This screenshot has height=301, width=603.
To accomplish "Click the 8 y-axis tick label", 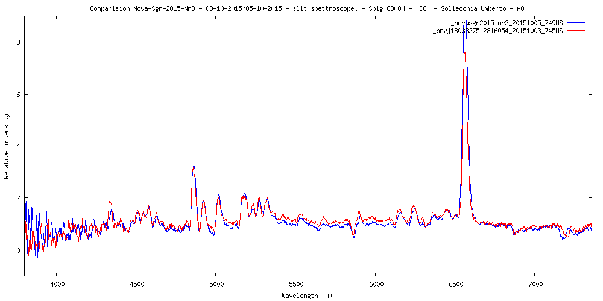I will [x=19, y=42].
